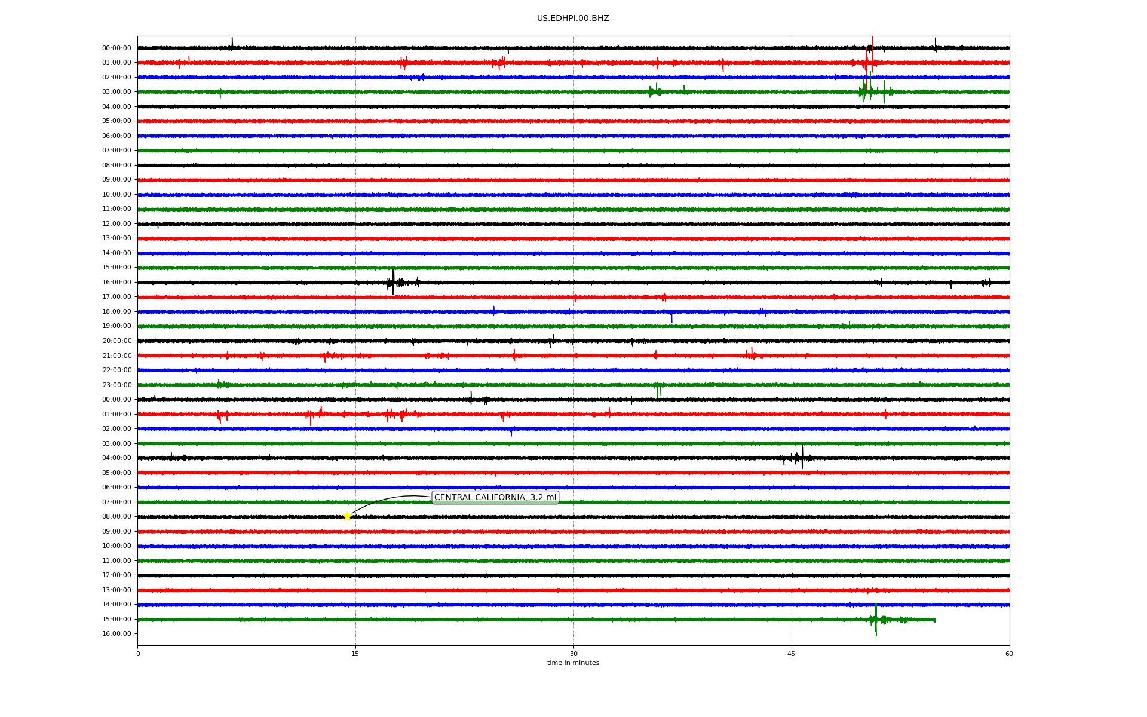This screenshot has height=717, width=1147.
Task: Click the CENTRAL CALIFORNIA, 3.2 ml annotation label
Action: point(495,497)
